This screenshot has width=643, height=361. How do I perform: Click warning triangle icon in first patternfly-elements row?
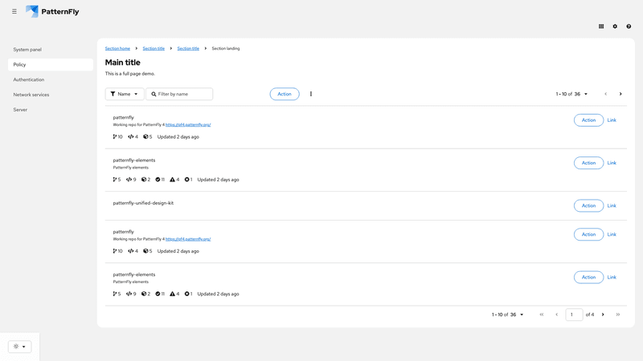(x=172, y=180)
